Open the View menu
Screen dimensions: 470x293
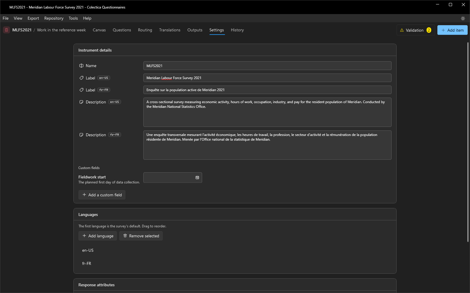coord(18,18)
